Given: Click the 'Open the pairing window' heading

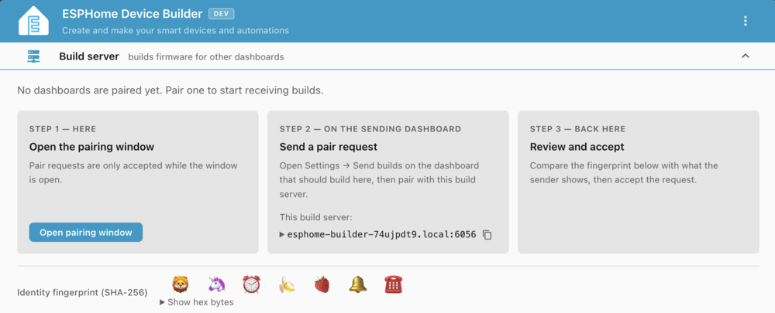Looking at the screenshot, I should point(92,147).
